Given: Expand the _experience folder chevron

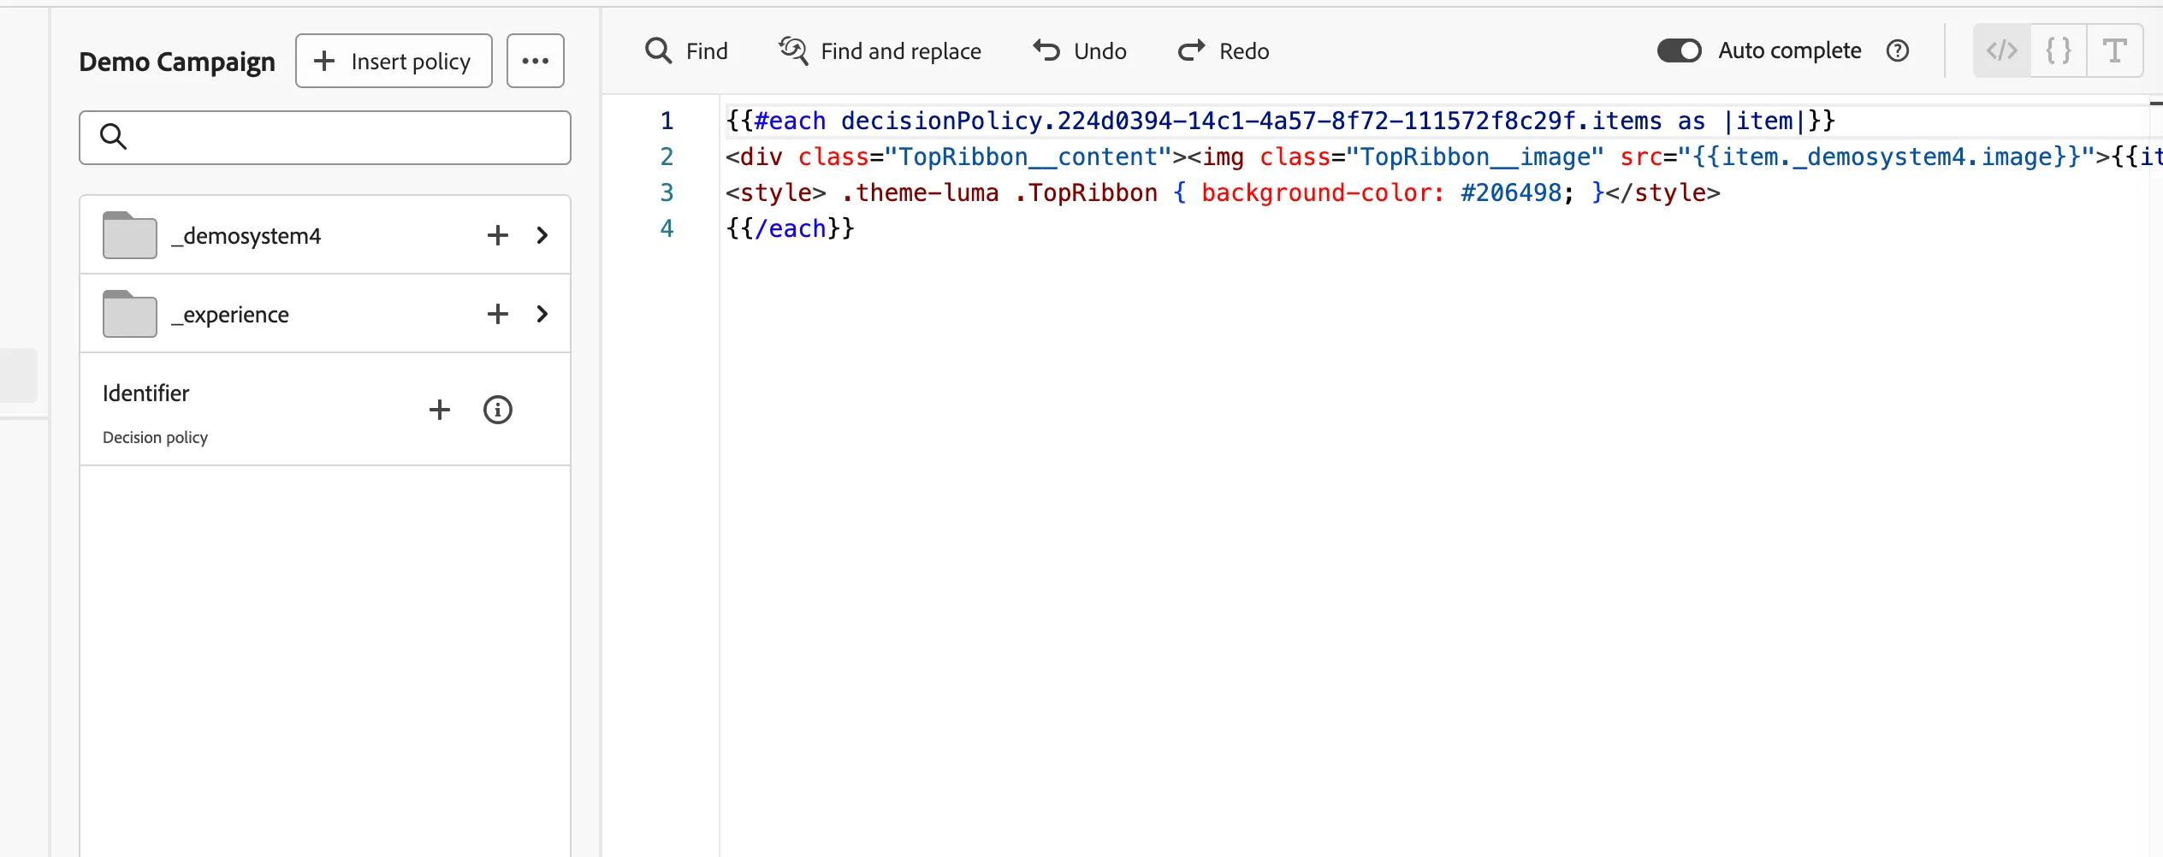Looking at the screenshot, I should click(x=542, y=314).
